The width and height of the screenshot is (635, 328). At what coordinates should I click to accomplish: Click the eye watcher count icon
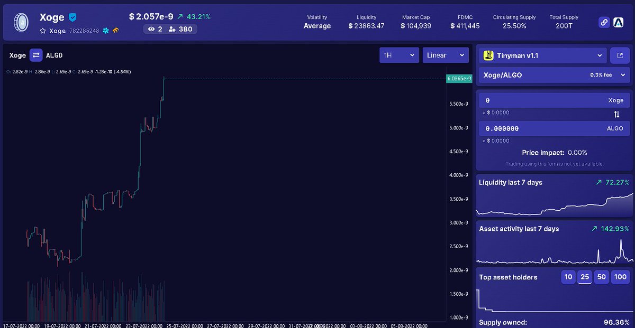(152, 30)
